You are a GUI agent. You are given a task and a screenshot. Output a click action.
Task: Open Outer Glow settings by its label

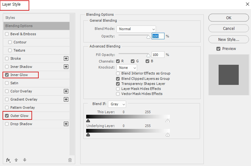(20, 116)
